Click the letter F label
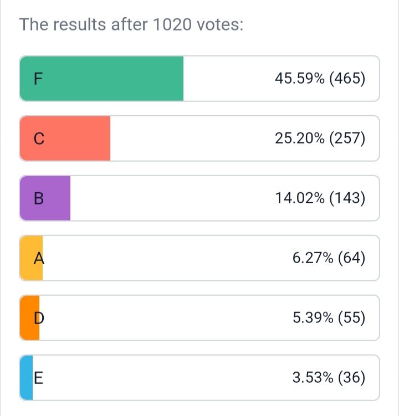The image size is (399, 416). tap(37, 79)
